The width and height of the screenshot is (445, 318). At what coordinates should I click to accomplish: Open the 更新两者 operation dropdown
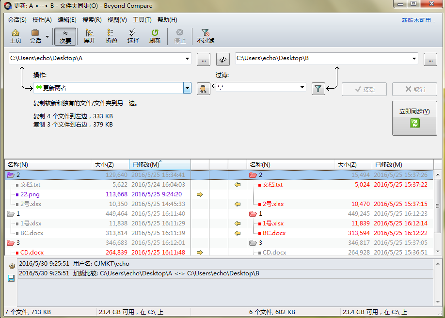tap(187, 88)
